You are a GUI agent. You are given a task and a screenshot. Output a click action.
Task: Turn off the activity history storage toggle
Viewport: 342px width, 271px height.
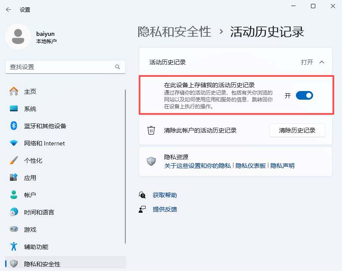[304, 95]
